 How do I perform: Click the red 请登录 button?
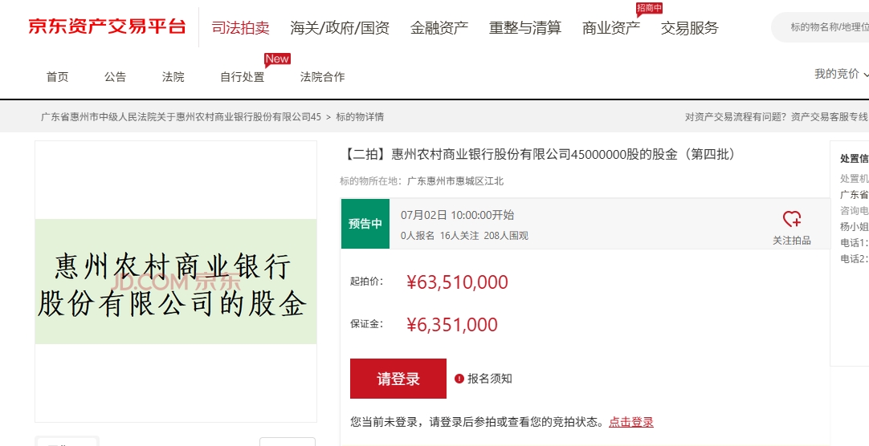tap(398, 379)
